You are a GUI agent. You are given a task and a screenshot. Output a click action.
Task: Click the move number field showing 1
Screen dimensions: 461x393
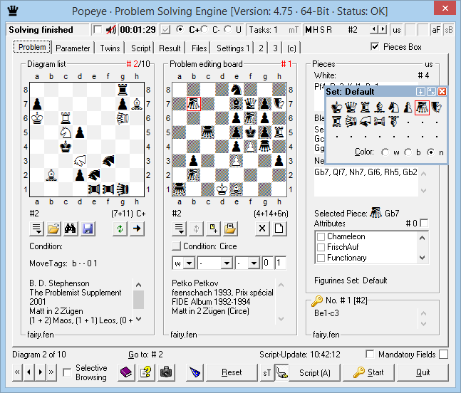point(280,263)
